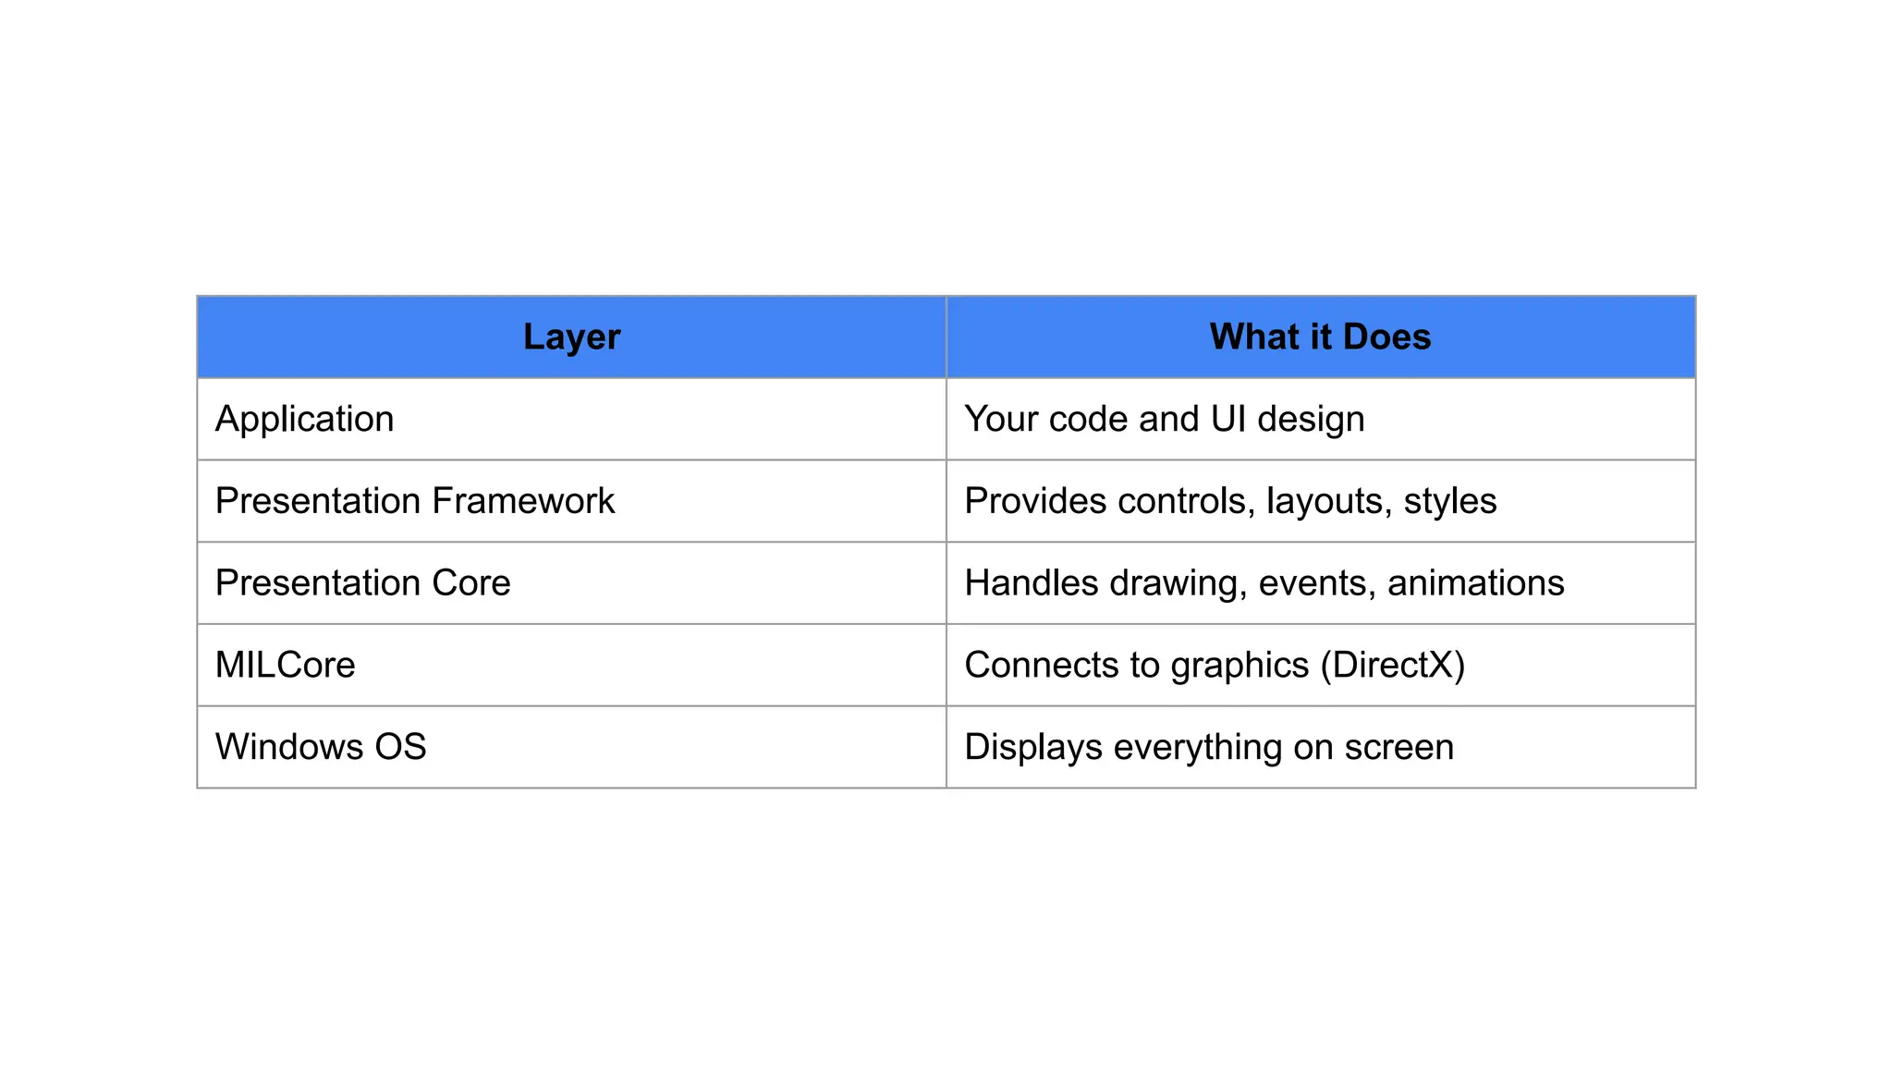
Task: Click the word "Does" in the header
Action: click(x=1386, y=337)
